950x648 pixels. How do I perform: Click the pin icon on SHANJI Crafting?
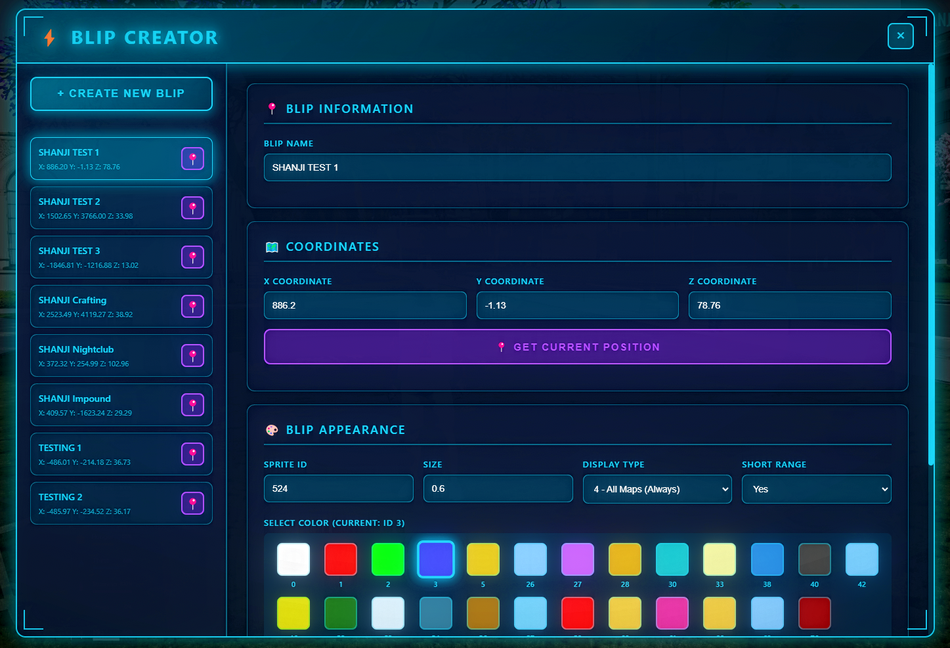(x=192, y=306)
